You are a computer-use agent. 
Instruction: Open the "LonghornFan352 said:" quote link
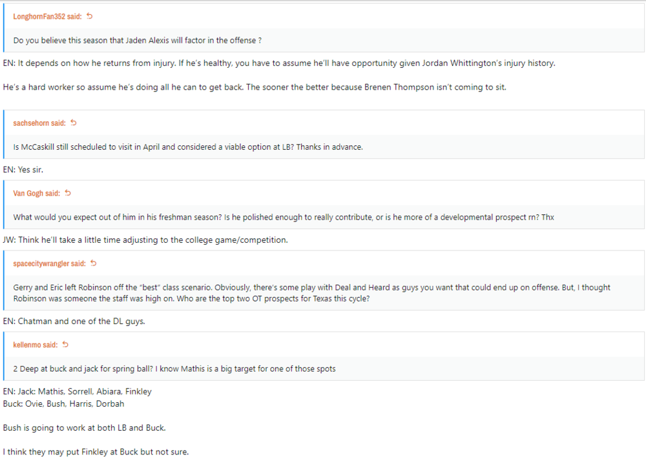point(48,16)
